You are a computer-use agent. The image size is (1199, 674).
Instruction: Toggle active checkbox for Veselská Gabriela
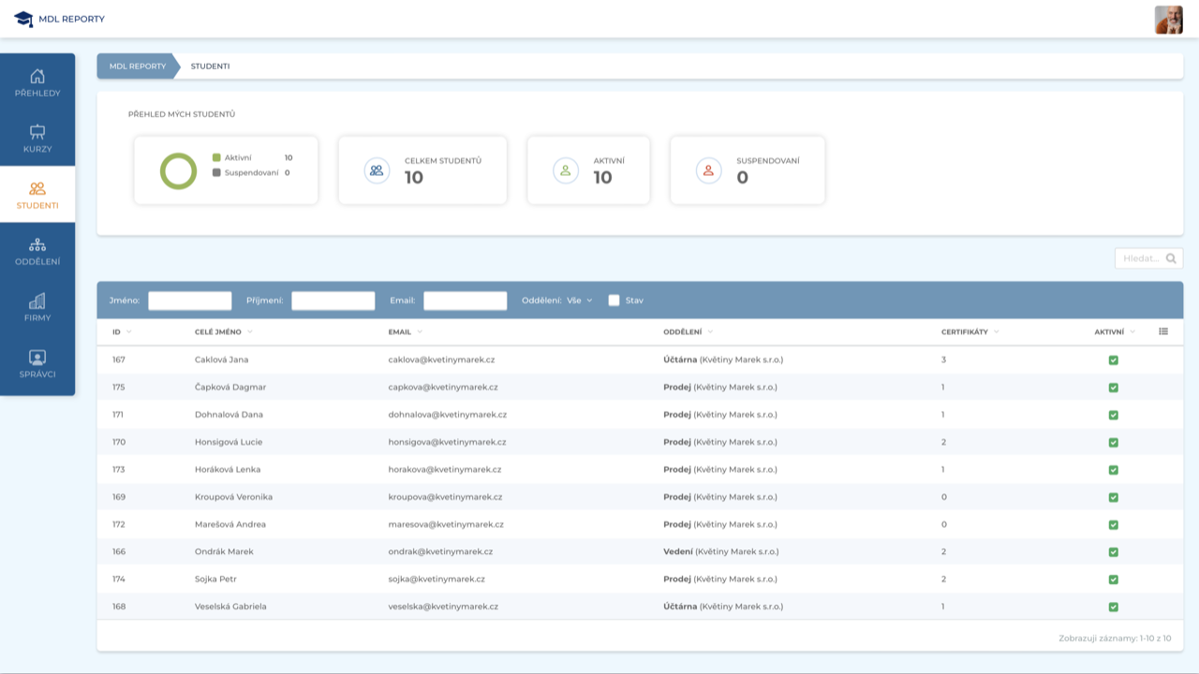[1113, 607]
